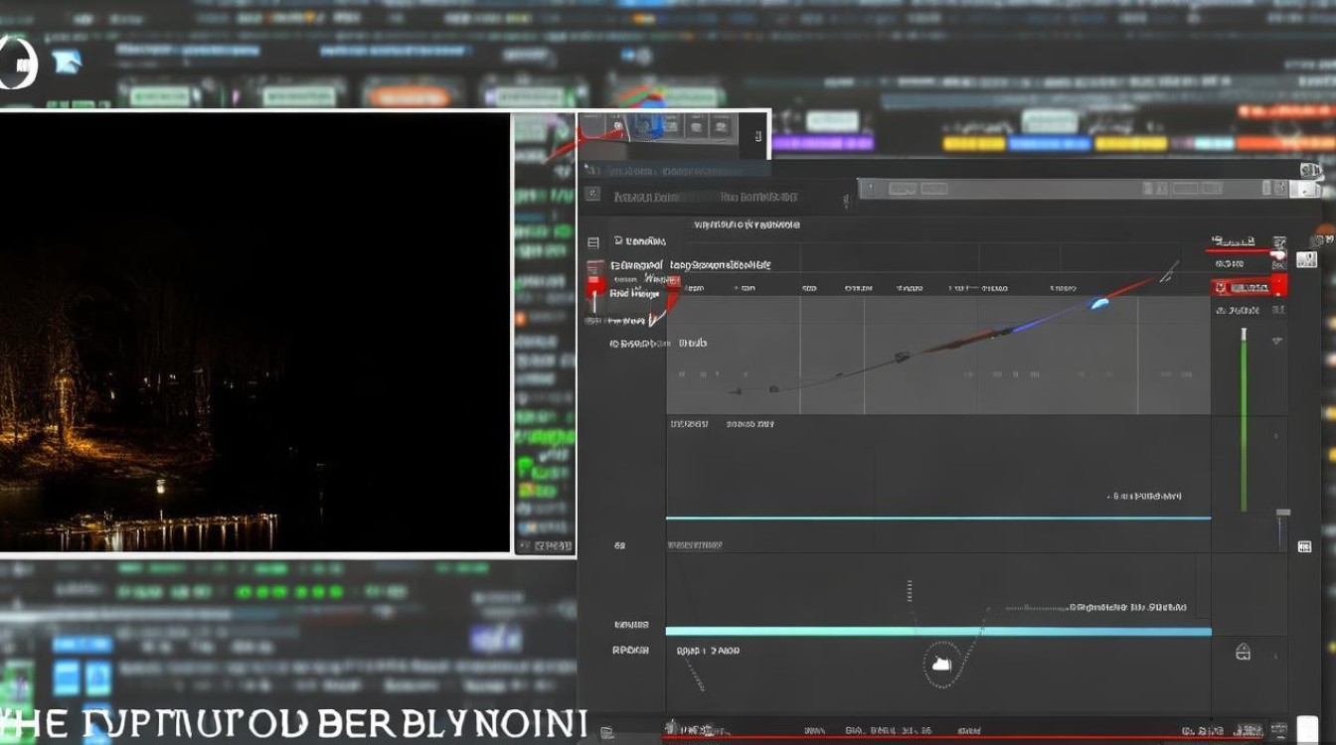The image size is (1336, 745).
Task: Click the orange clip at background timeline's right end
Action: tap(1286, 144)
